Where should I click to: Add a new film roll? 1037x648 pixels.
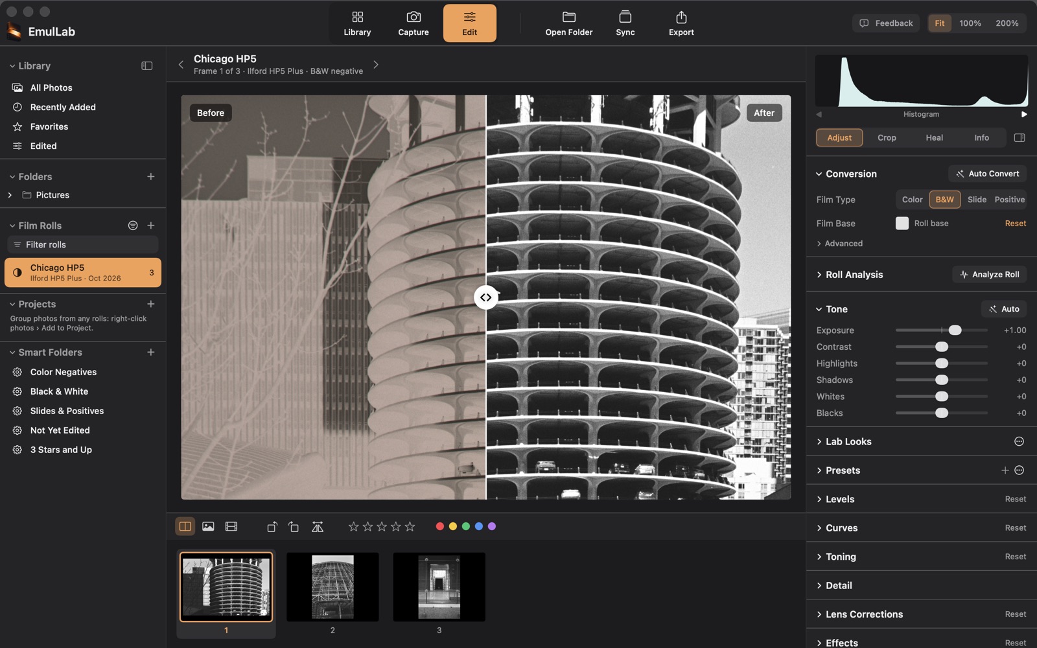coord(151,226)
